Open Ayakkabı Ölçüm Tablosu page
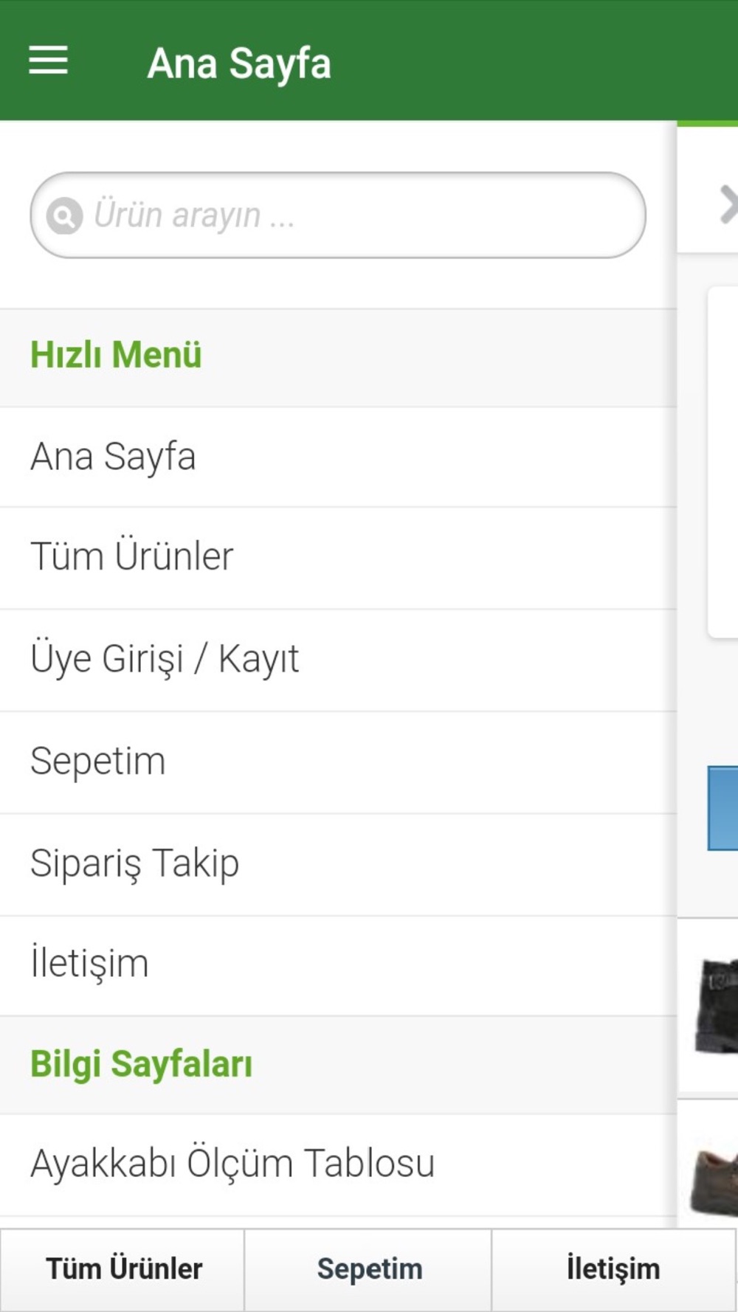The width and height of the screenshot is (738, 1312). 232,1164
